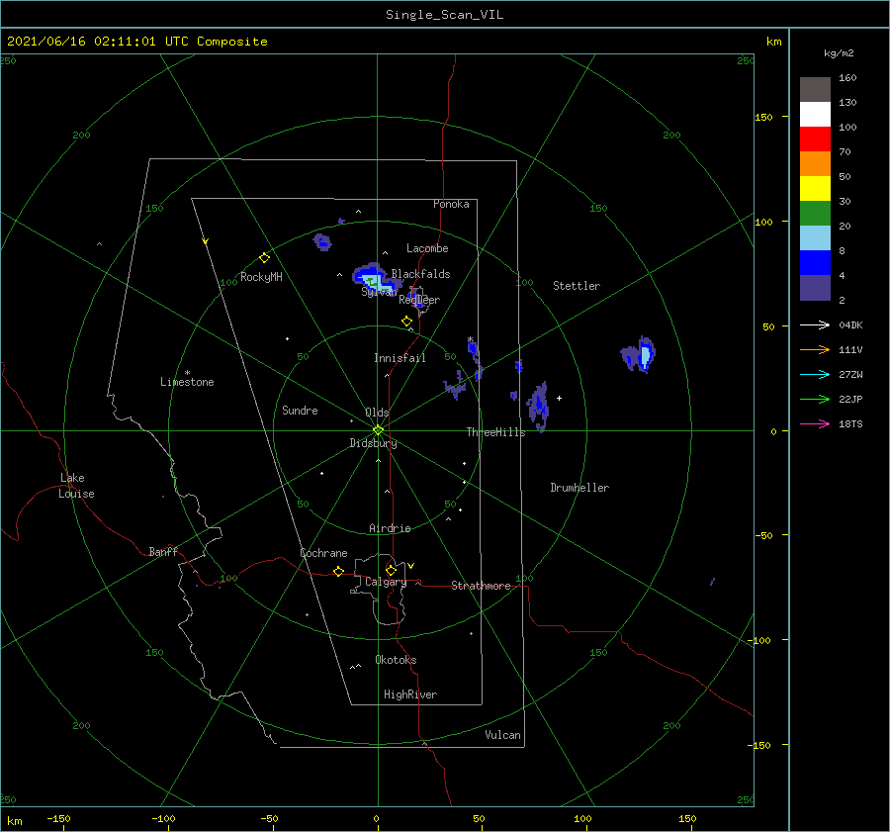This screenshot has height=832, width=890.
Task: Pick the blue 4-8 color swatch
Action: point(815,263)
